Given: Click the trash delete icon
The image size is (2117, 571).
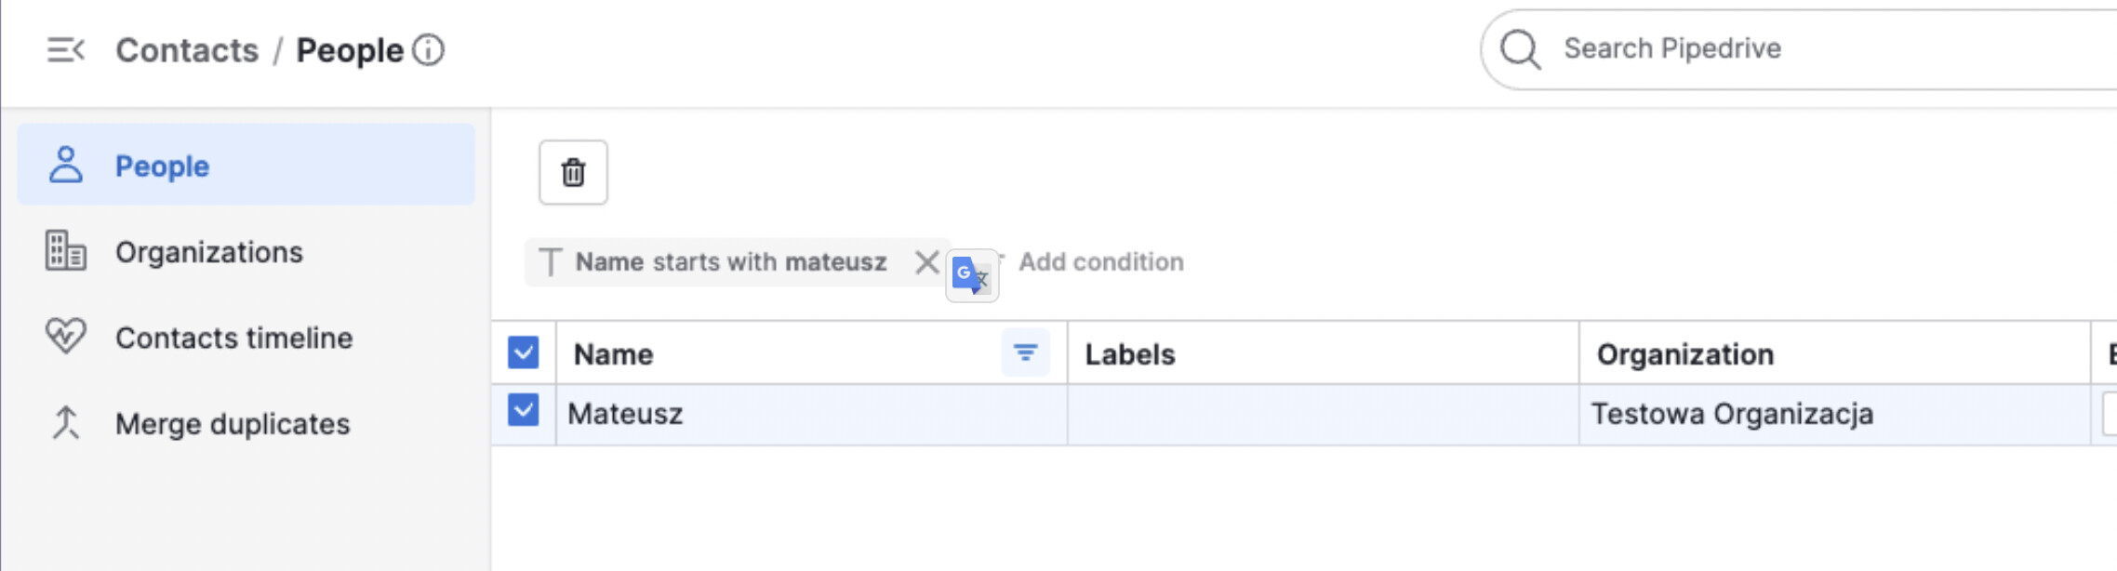Looking at the screenshot, I should pos(573,172).
